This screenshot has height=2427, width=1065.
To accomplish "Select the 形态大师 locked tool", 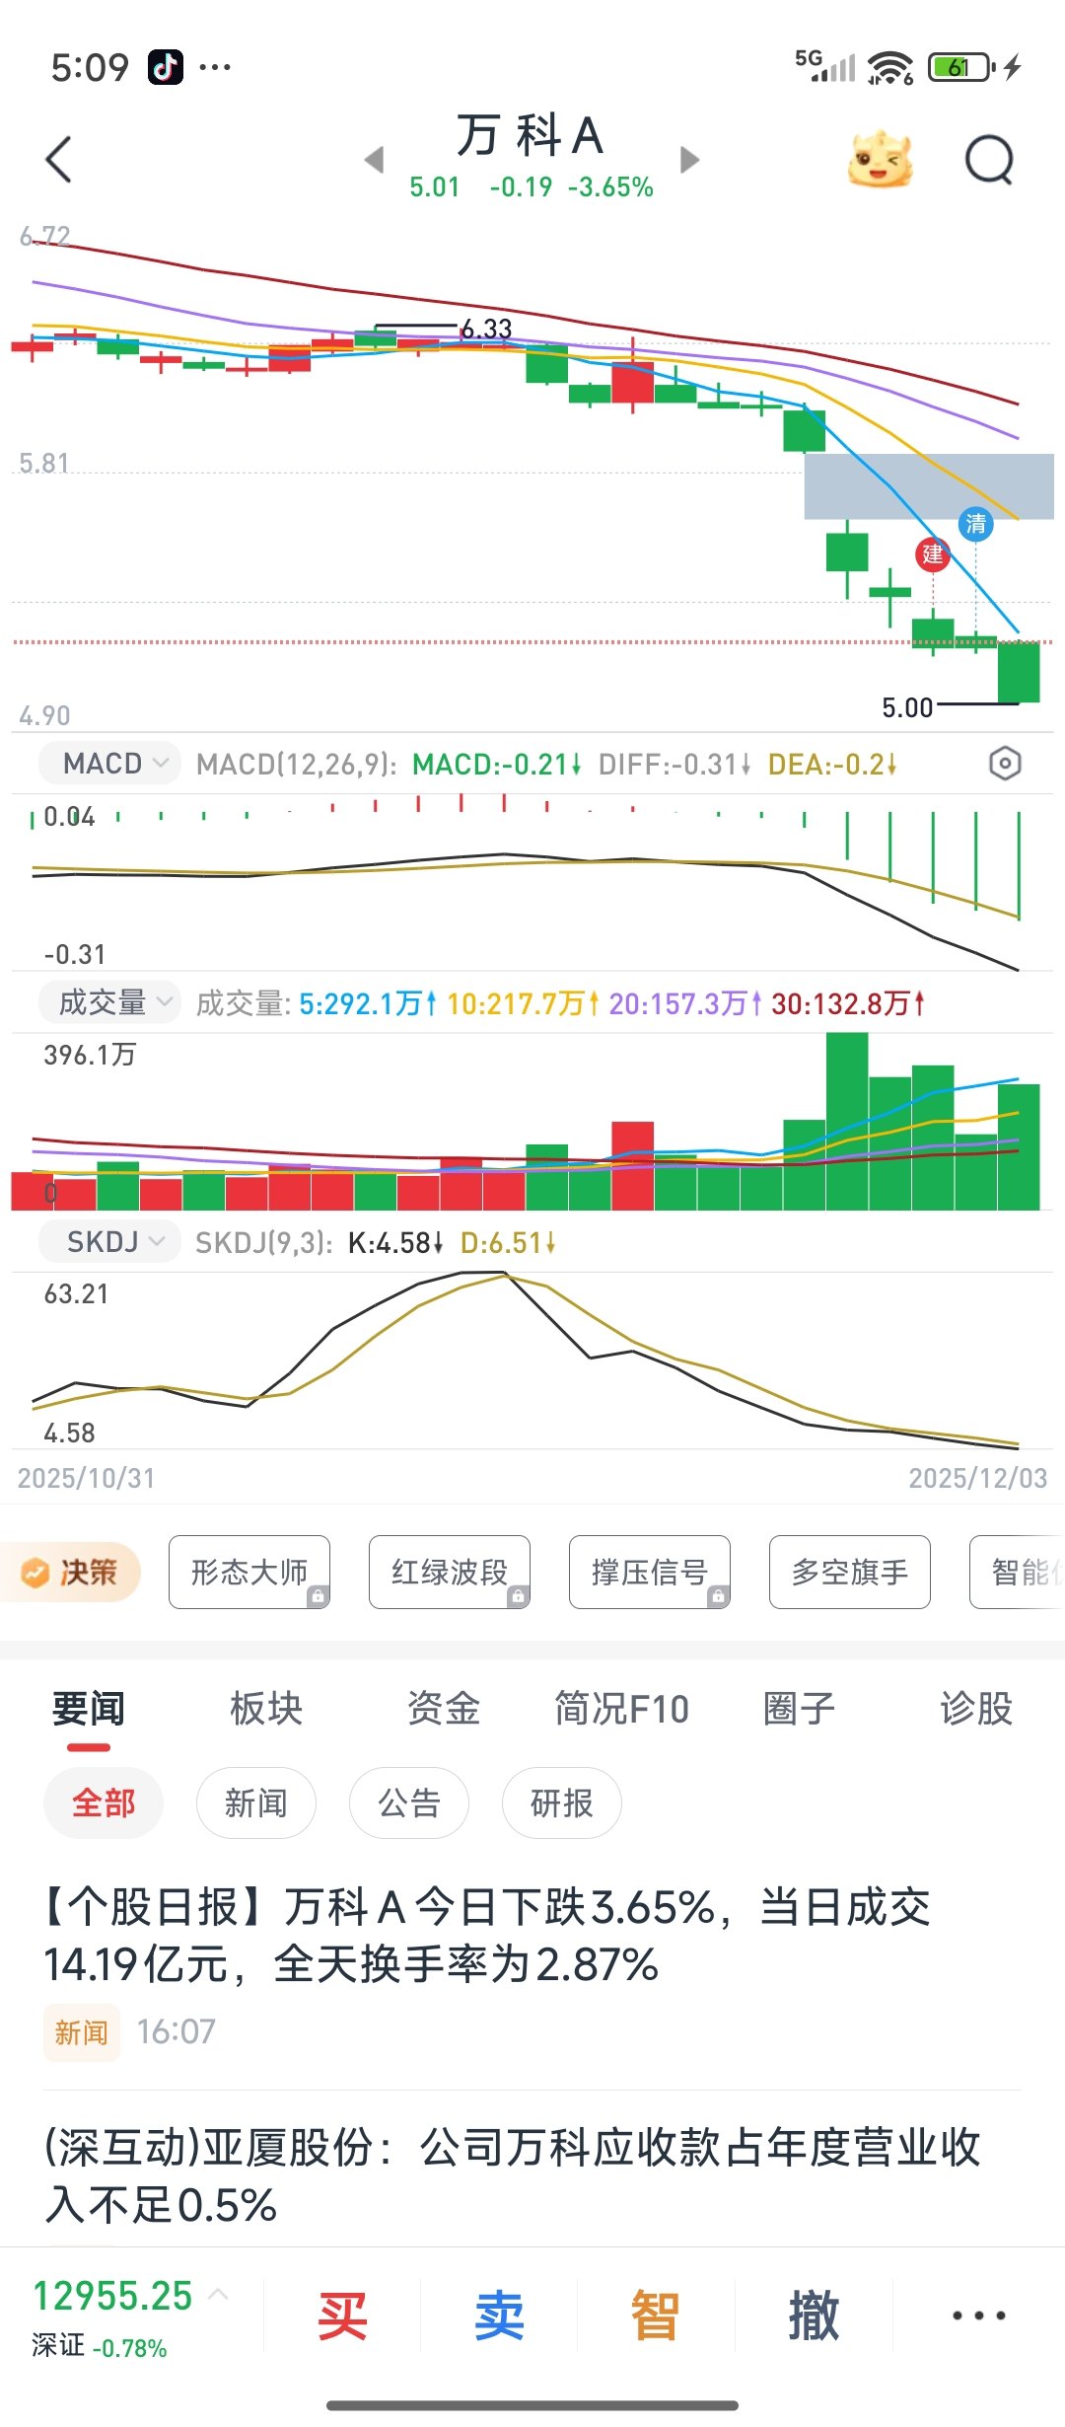I will click(x=249, y=1572).
